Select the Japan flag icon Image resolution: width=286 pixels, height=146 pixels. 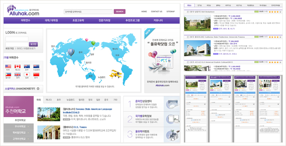tap(27, 74)
